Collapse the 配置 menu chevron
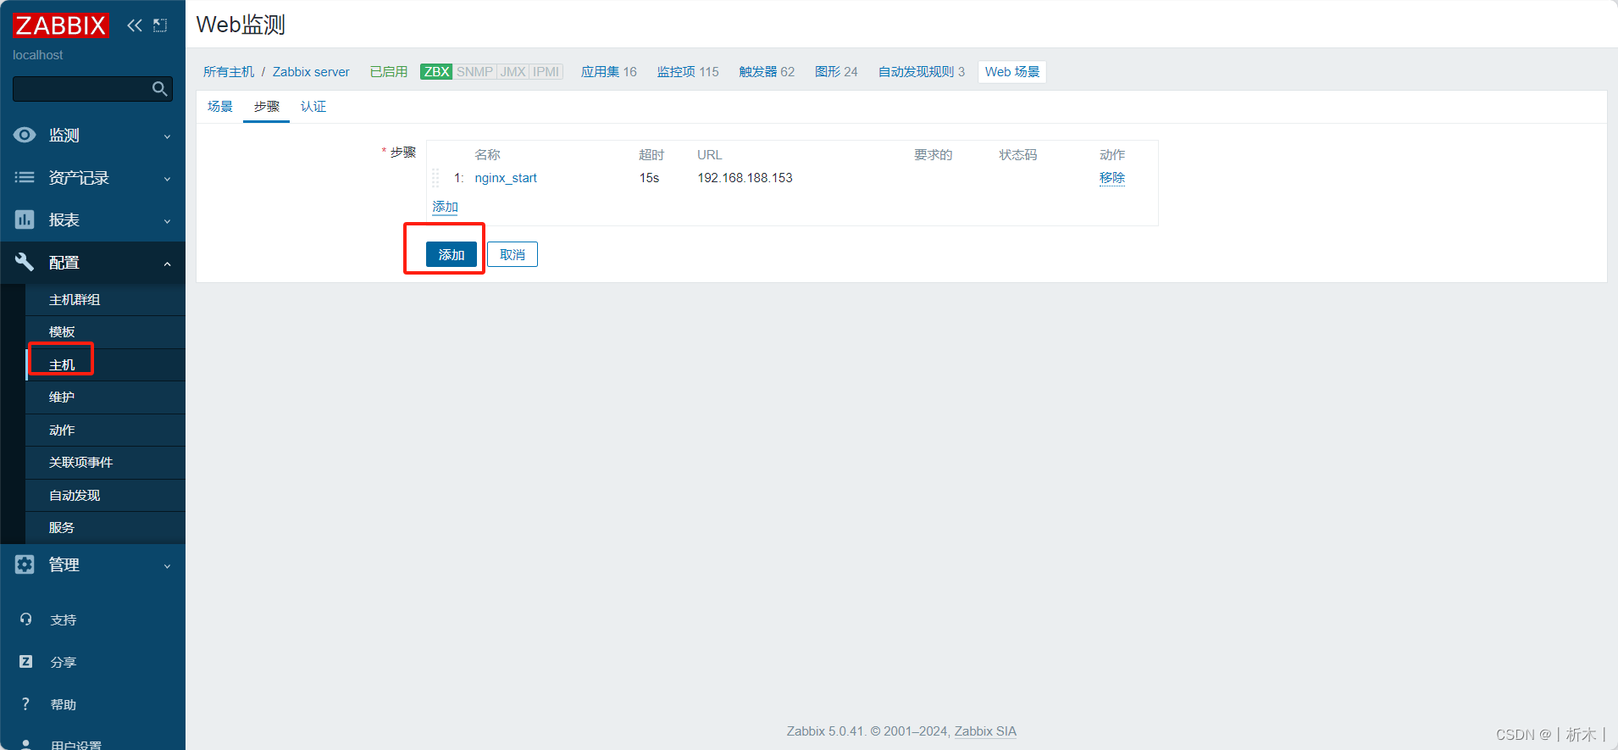The width and height of the screenshot is (1618, 750). click(167, 264)
